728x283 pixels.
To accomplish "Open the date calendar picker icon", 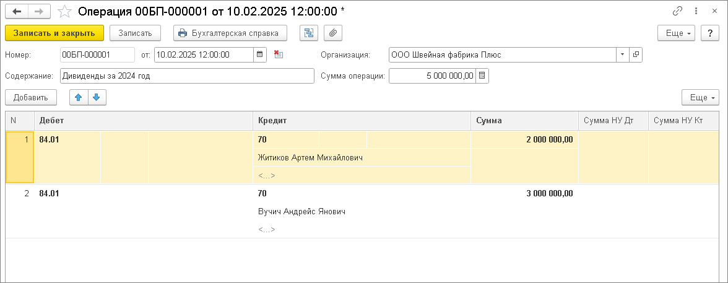I will (x=260, y=54).
